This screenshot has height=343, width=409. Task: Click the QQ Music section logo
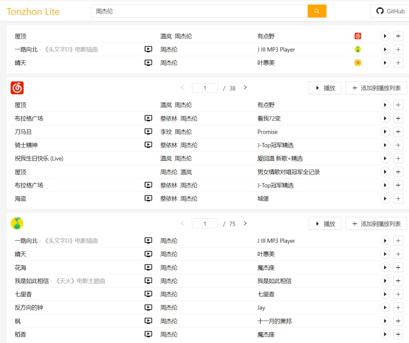17,223
